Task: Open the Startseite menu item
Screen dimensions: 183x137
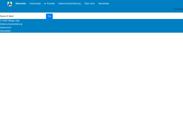Action: click(21, 3)
